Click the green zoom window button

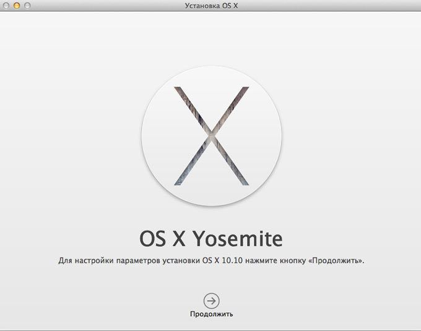[x=27, y=6]
